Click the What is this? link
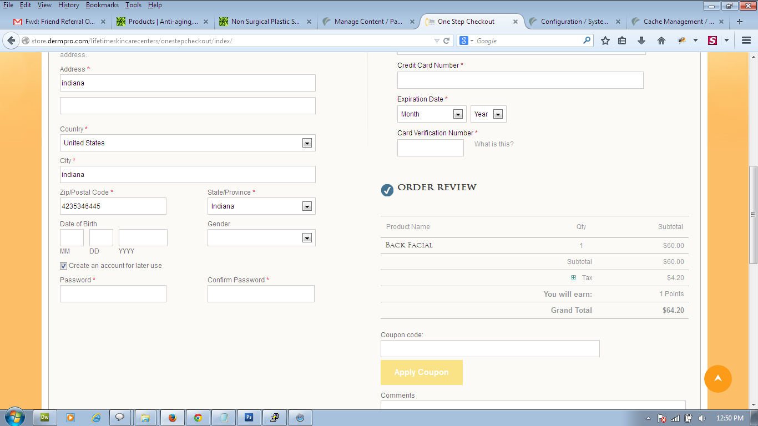This screenshot has height=426, width=758. 494,144
